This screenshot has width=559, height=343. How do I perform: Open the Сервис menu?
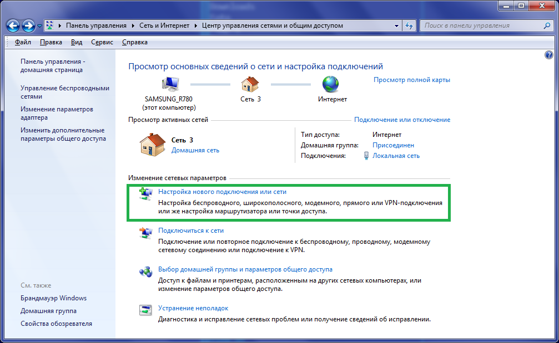[x=102, y=42]
